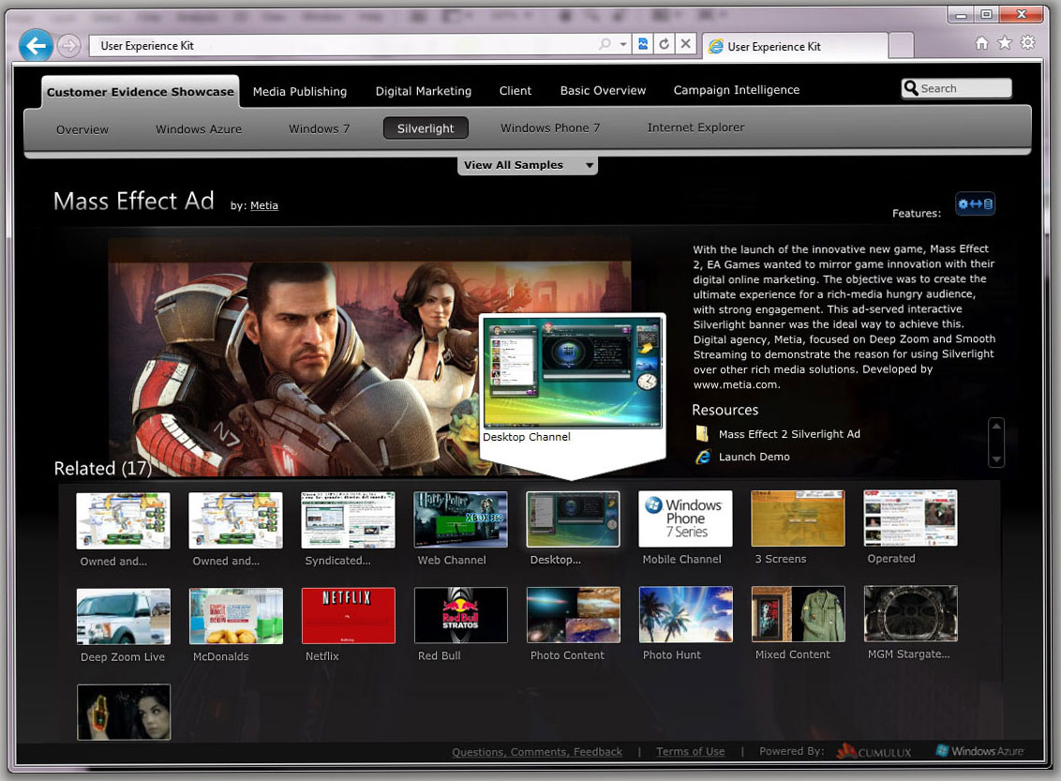Open the Campaign Intelligence tab

coord(736,90)
